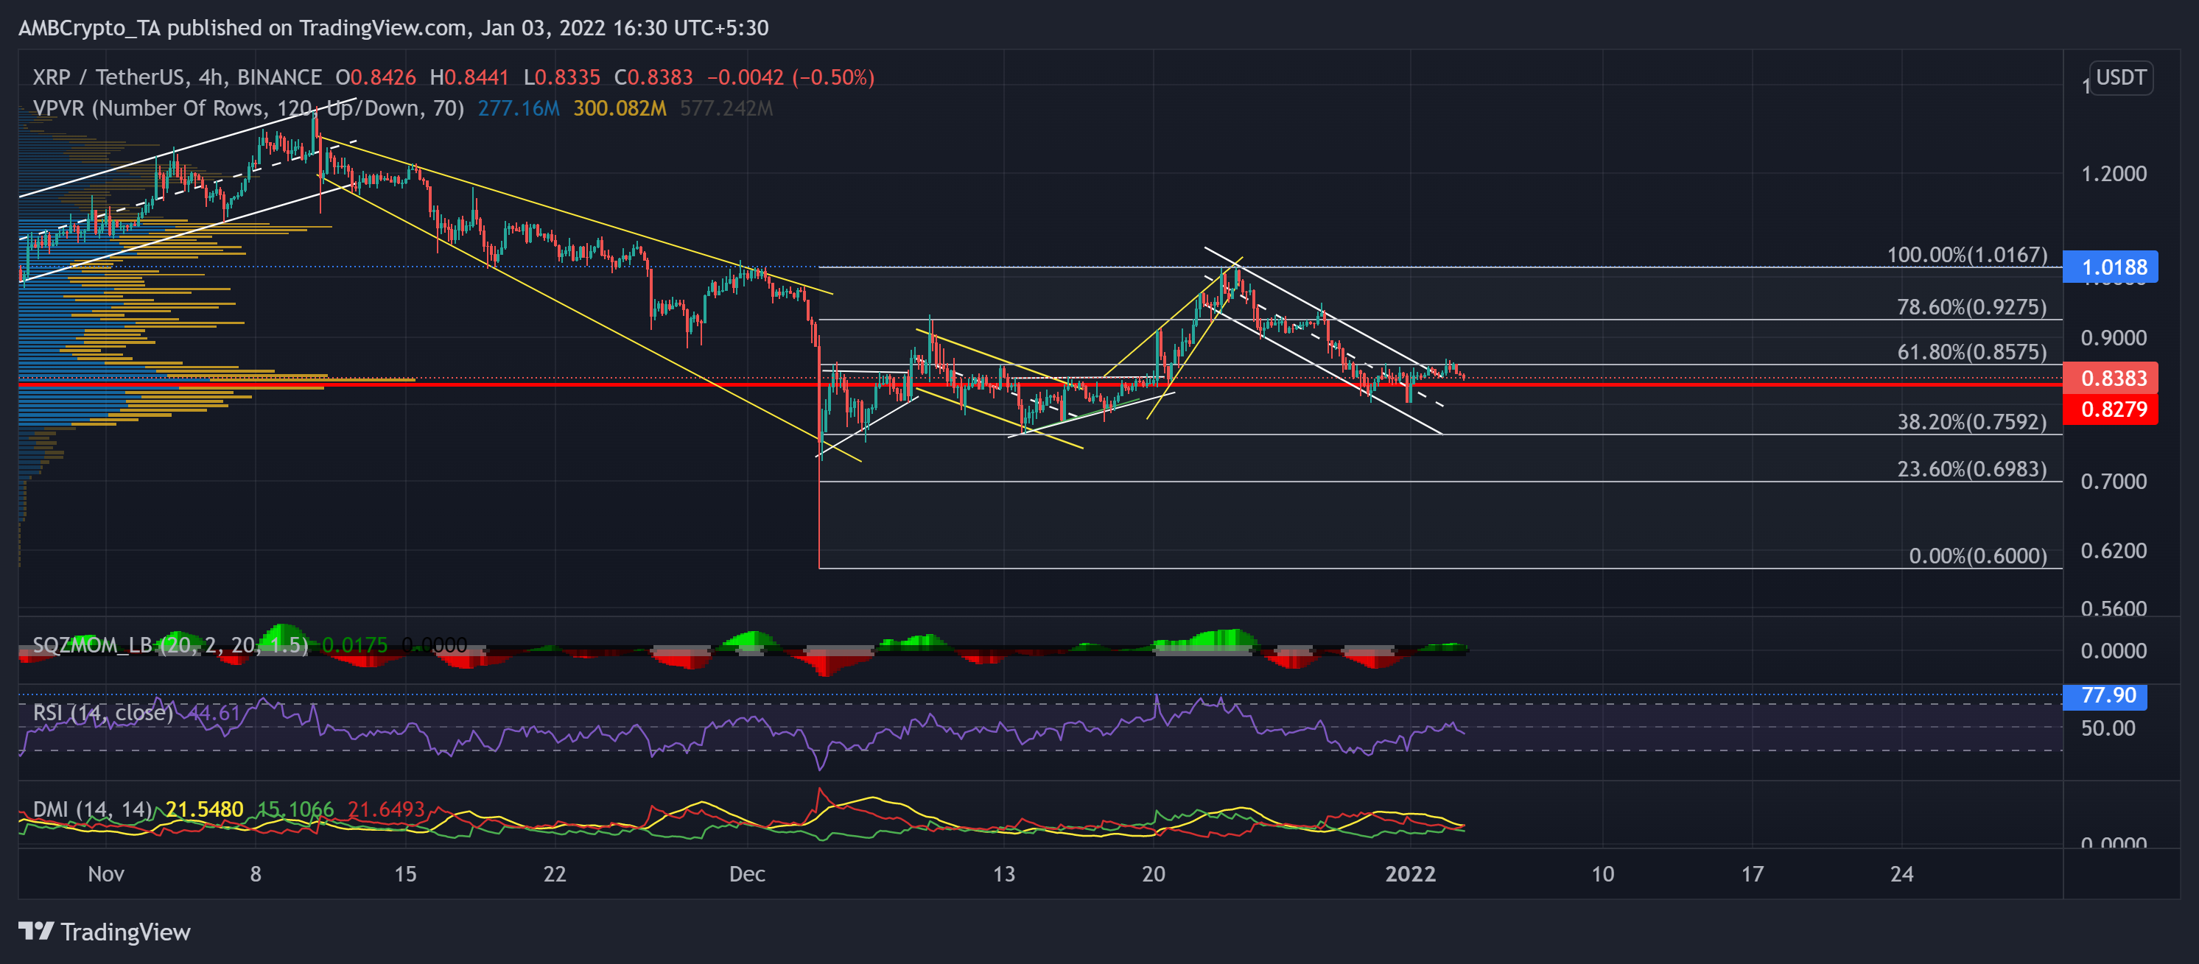This screenshot has width=2199, height=964.
Task: Click the 61.80%(0.8575) Fibonacci label
Action: 1971,351
